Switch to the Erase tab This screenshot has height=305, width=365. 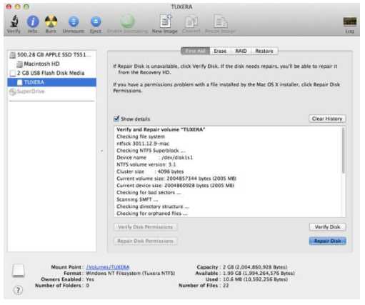click(x=220, y=51)
